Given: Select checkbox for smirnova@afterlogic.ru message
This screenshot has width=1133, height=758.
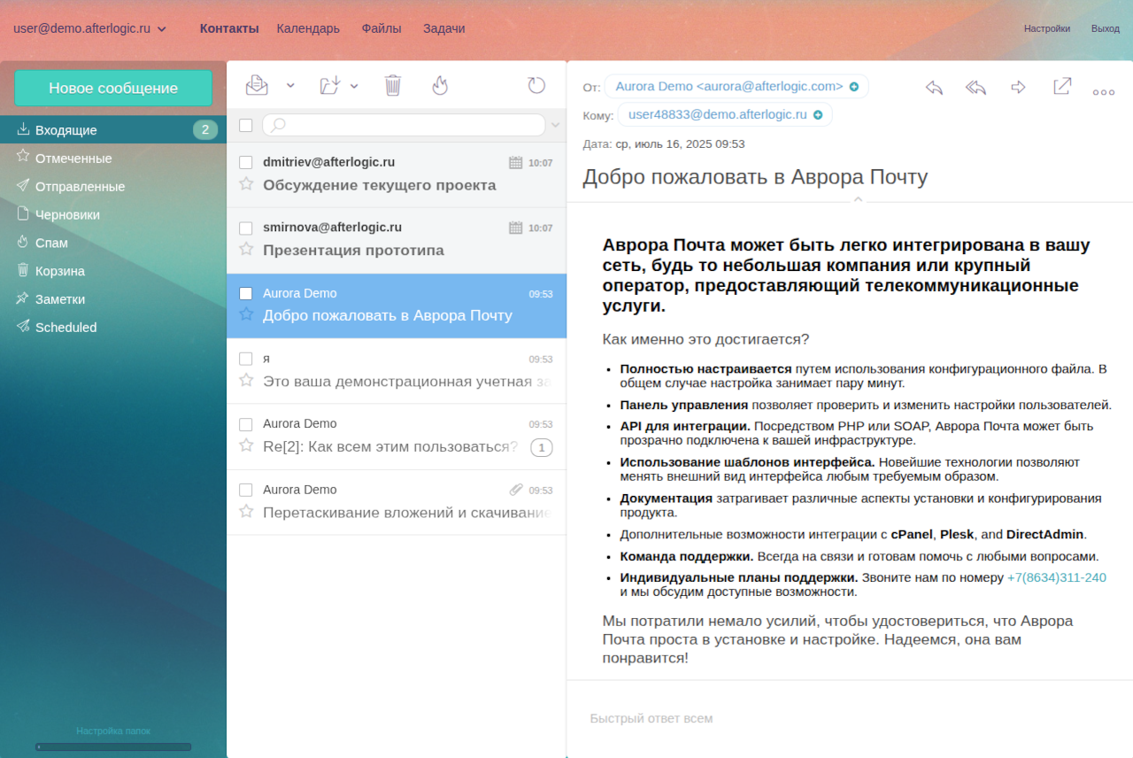Looking at the screenshot, I should pos(246,228).
